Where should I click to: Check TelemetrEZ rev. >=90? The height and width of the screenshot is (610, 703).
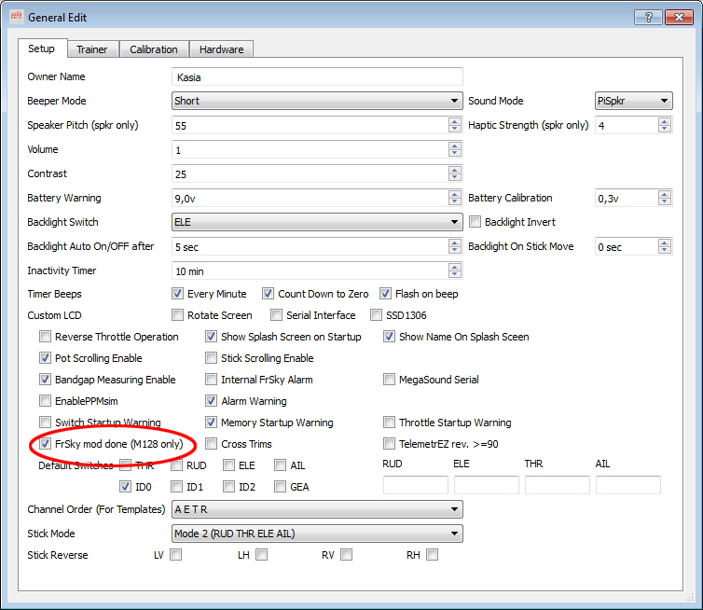pos(389,444)
